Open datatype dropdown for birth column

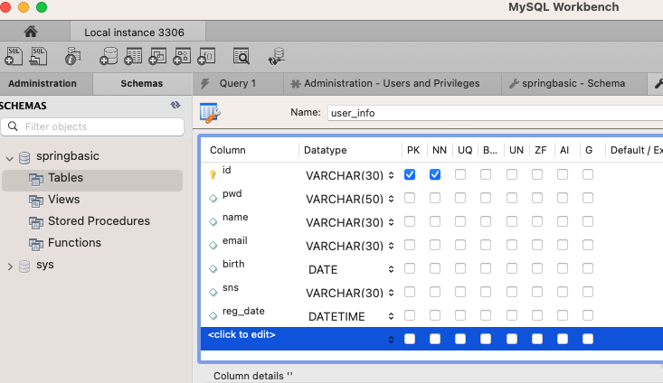pyautogui.click(x=391, y=269)
